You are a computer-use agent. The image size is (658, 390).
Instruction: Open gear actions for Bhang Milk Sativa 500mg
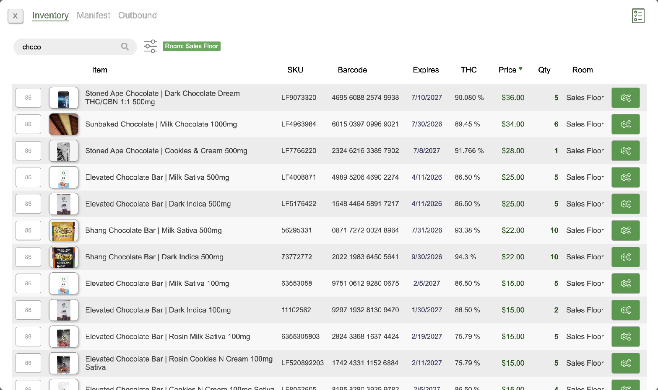pyautogui.click(x=625, y=230)
